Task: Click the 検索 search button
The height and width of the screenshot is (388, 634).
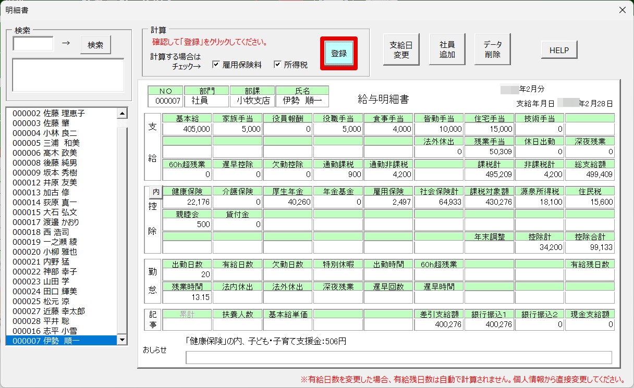Action: point(95,45)
